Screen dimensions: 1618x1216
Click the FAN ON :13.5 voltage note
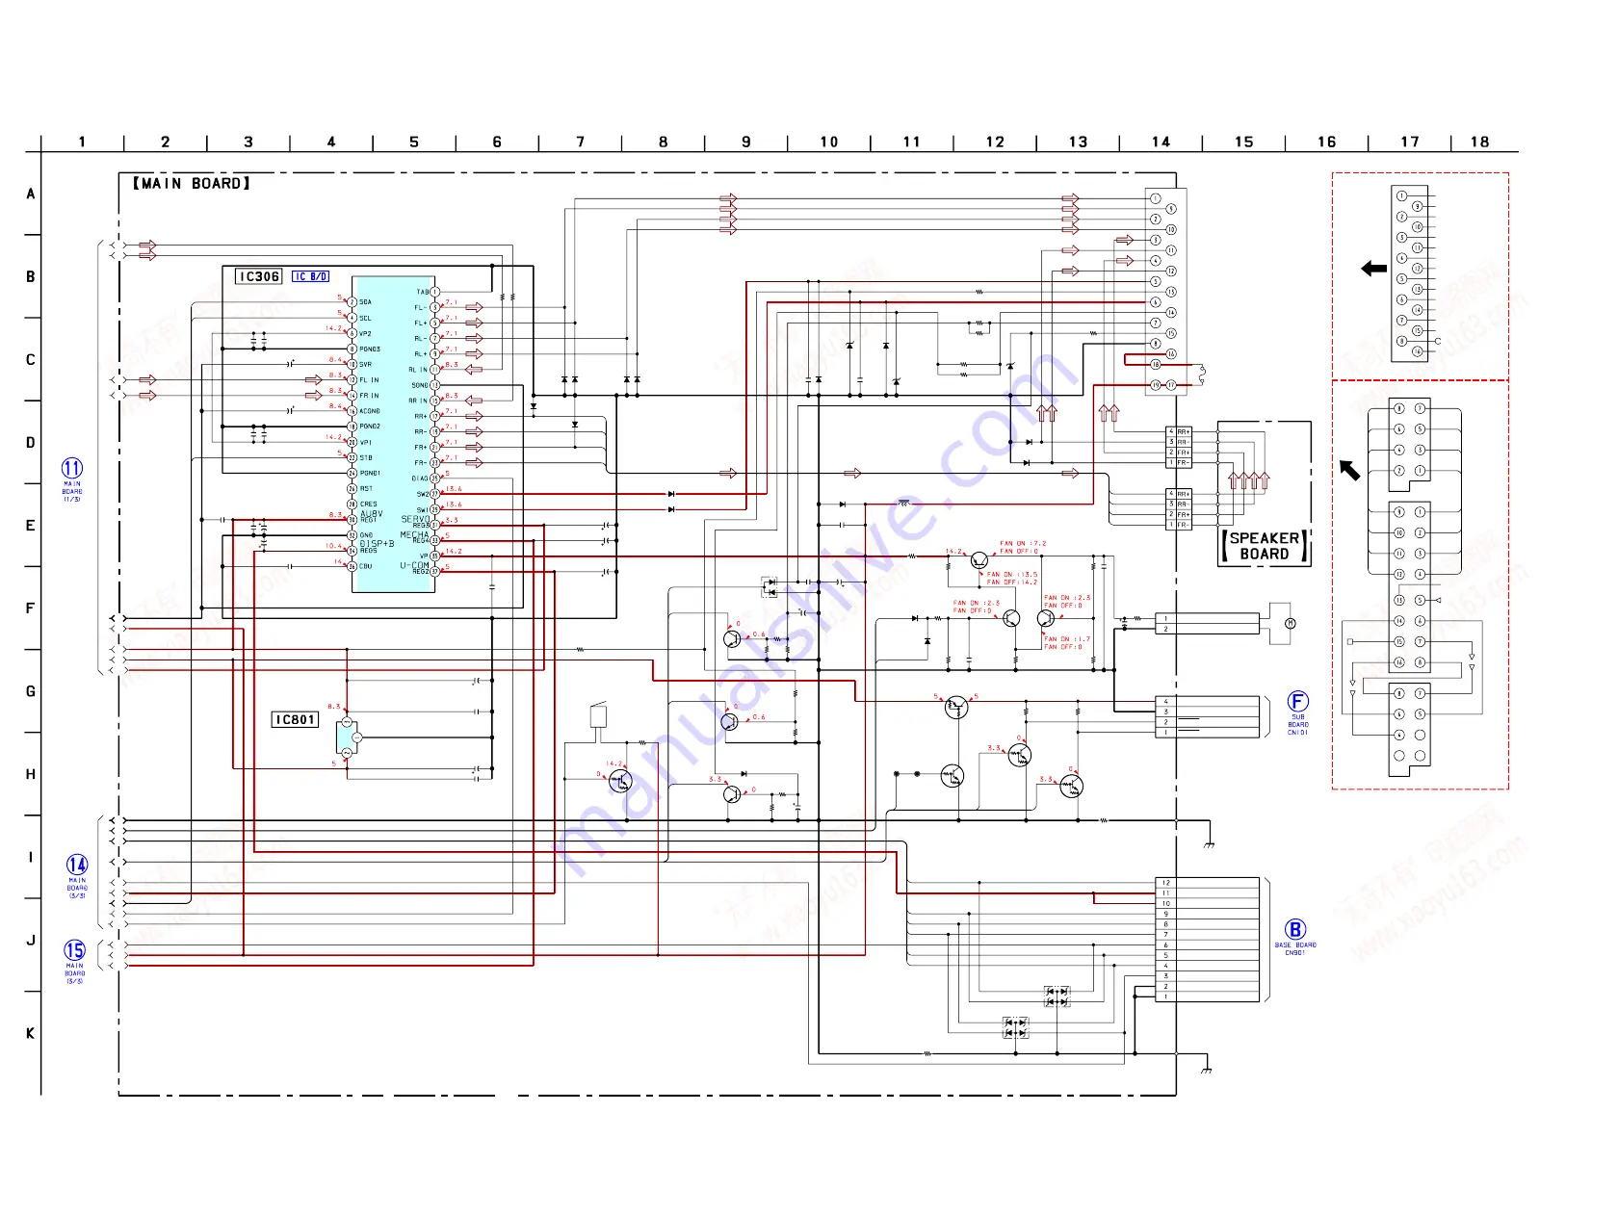1012,575
